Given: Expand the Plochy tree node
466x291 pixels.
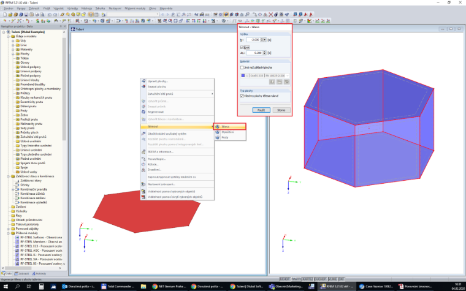Looking at the screenshot, I should click(13, 54).
